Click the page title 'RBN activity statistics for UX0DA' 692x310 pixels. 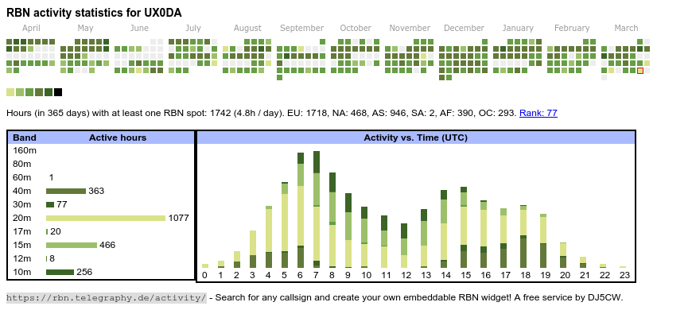(x=94, y=13)
